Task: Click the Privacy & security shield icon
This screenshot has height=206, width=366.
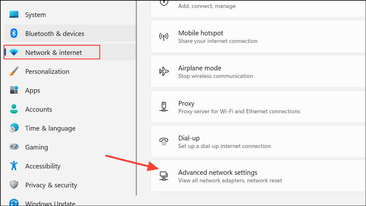Action: click(x=14, y=185)
